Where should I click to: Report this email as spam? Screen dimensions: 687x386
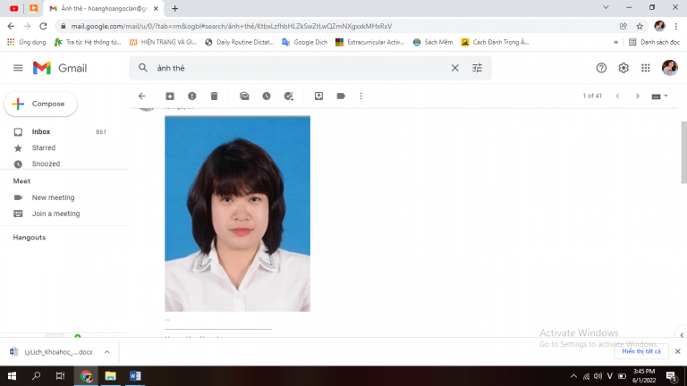click(192, 96)
